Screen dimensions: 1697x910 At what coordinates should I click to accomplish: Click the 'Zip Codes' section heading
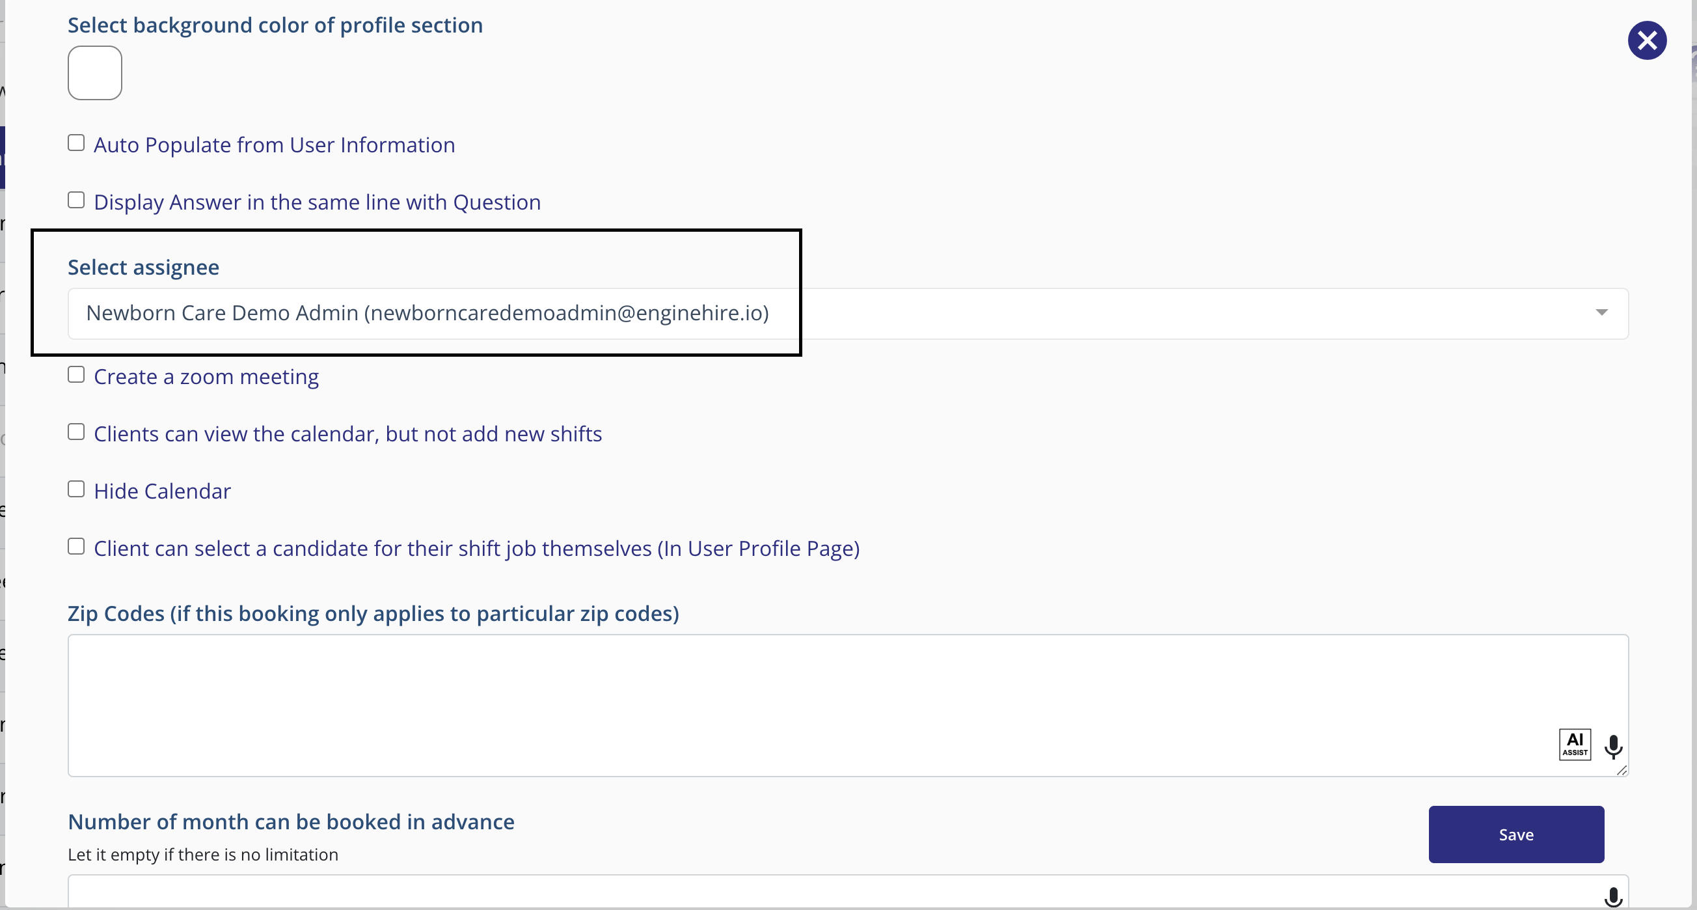click(373, 613)
